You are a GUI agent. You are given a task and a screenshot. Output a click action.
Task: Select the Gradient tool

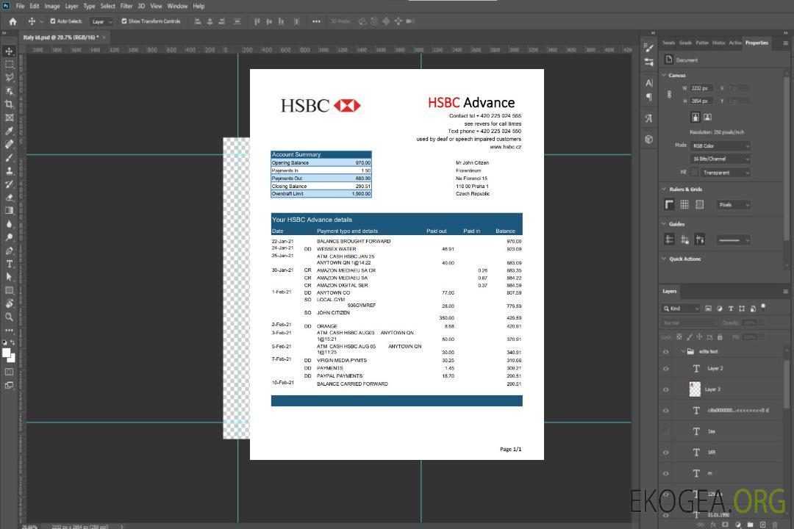9,211
